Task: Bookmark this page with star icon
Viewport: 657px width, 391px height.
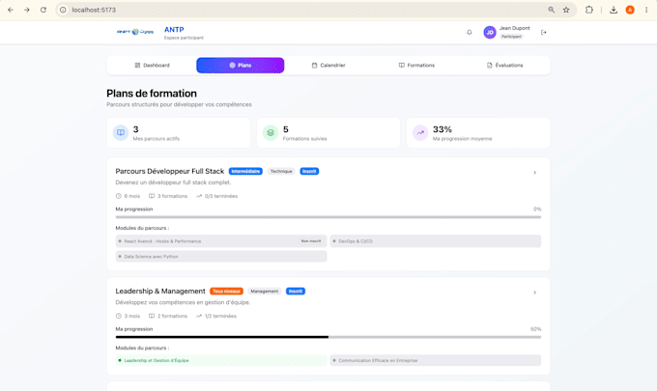Action: coord(566,10)
